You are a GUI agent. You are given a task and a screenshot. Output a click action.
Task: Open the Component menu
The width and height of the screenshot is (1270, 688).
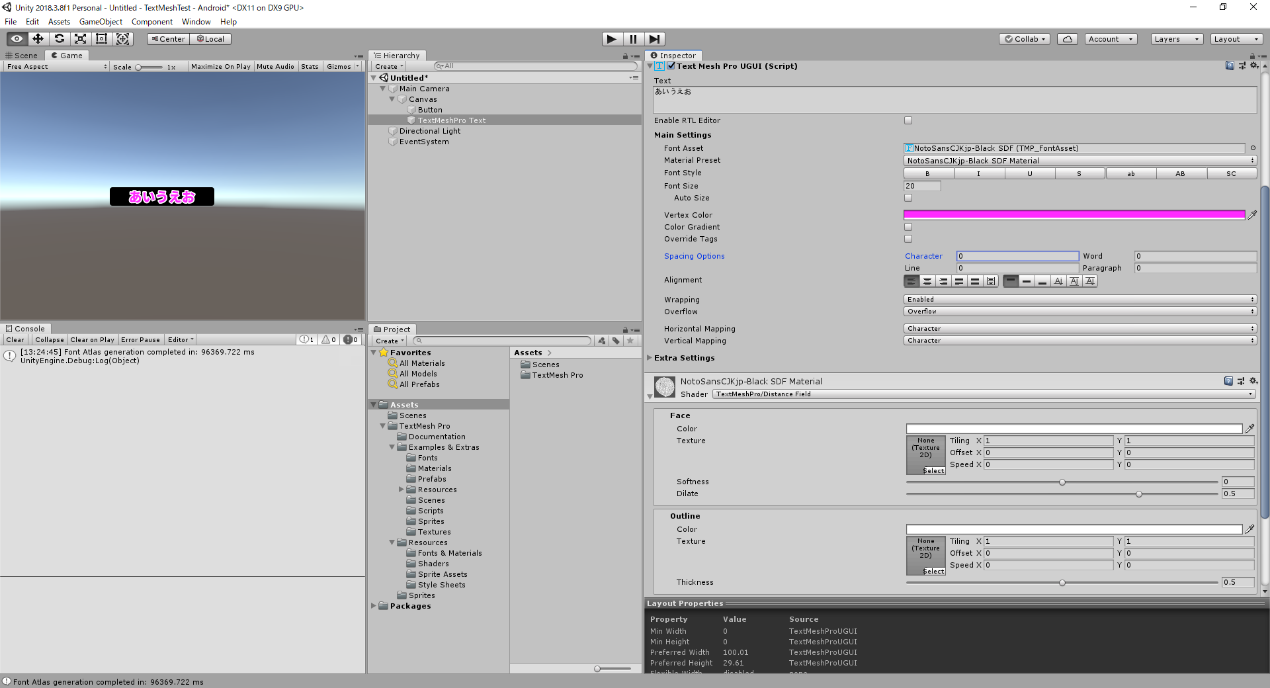click(152, 22)
